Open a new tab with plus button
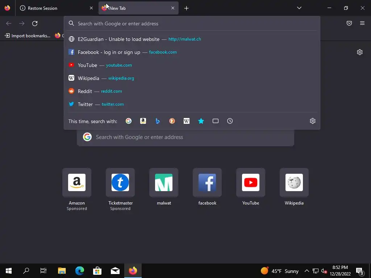The width and height of the screenshot is (371, 278). click(187, 8)
